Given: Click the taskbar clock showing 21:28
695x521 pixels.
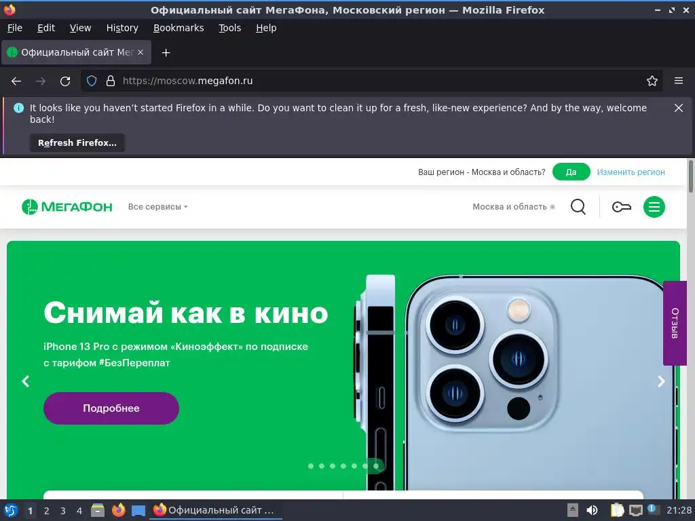Looking at the screenshot, I should tap(679, 510).
